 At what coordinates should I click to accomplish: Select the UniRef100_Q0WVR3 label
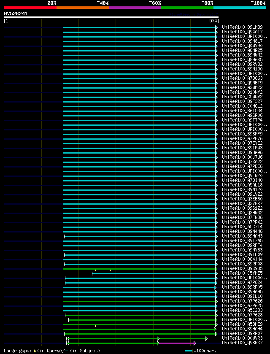tap(242, 338)
